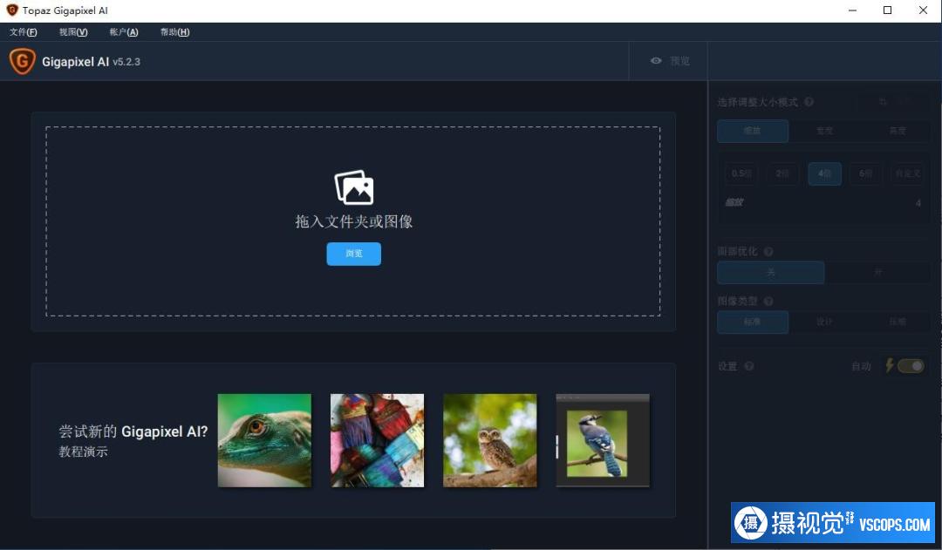Viewport: 942px width, 550px height.
Task: Set face refinement to 开 (on)
Action: click(x=877, y=273)
